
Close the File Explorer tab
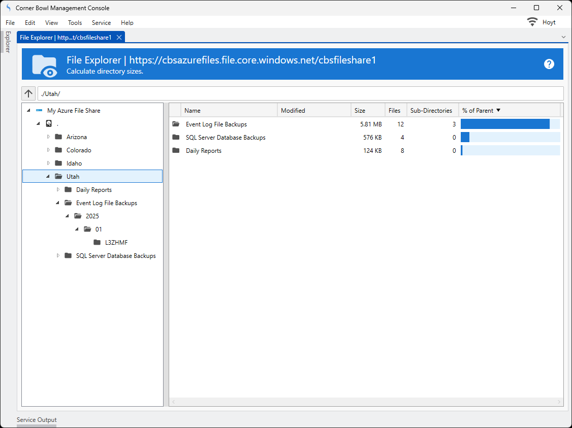[119, 38]
